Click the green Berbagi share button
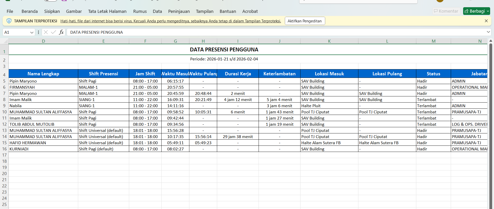The width and height of the screenshot is (494, 209). [474, 11]
